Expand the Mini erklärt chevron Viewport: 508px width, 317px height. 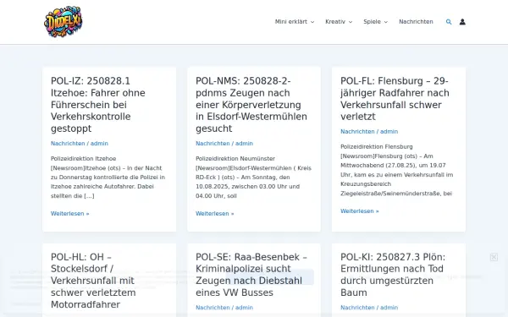click(312, 22)
